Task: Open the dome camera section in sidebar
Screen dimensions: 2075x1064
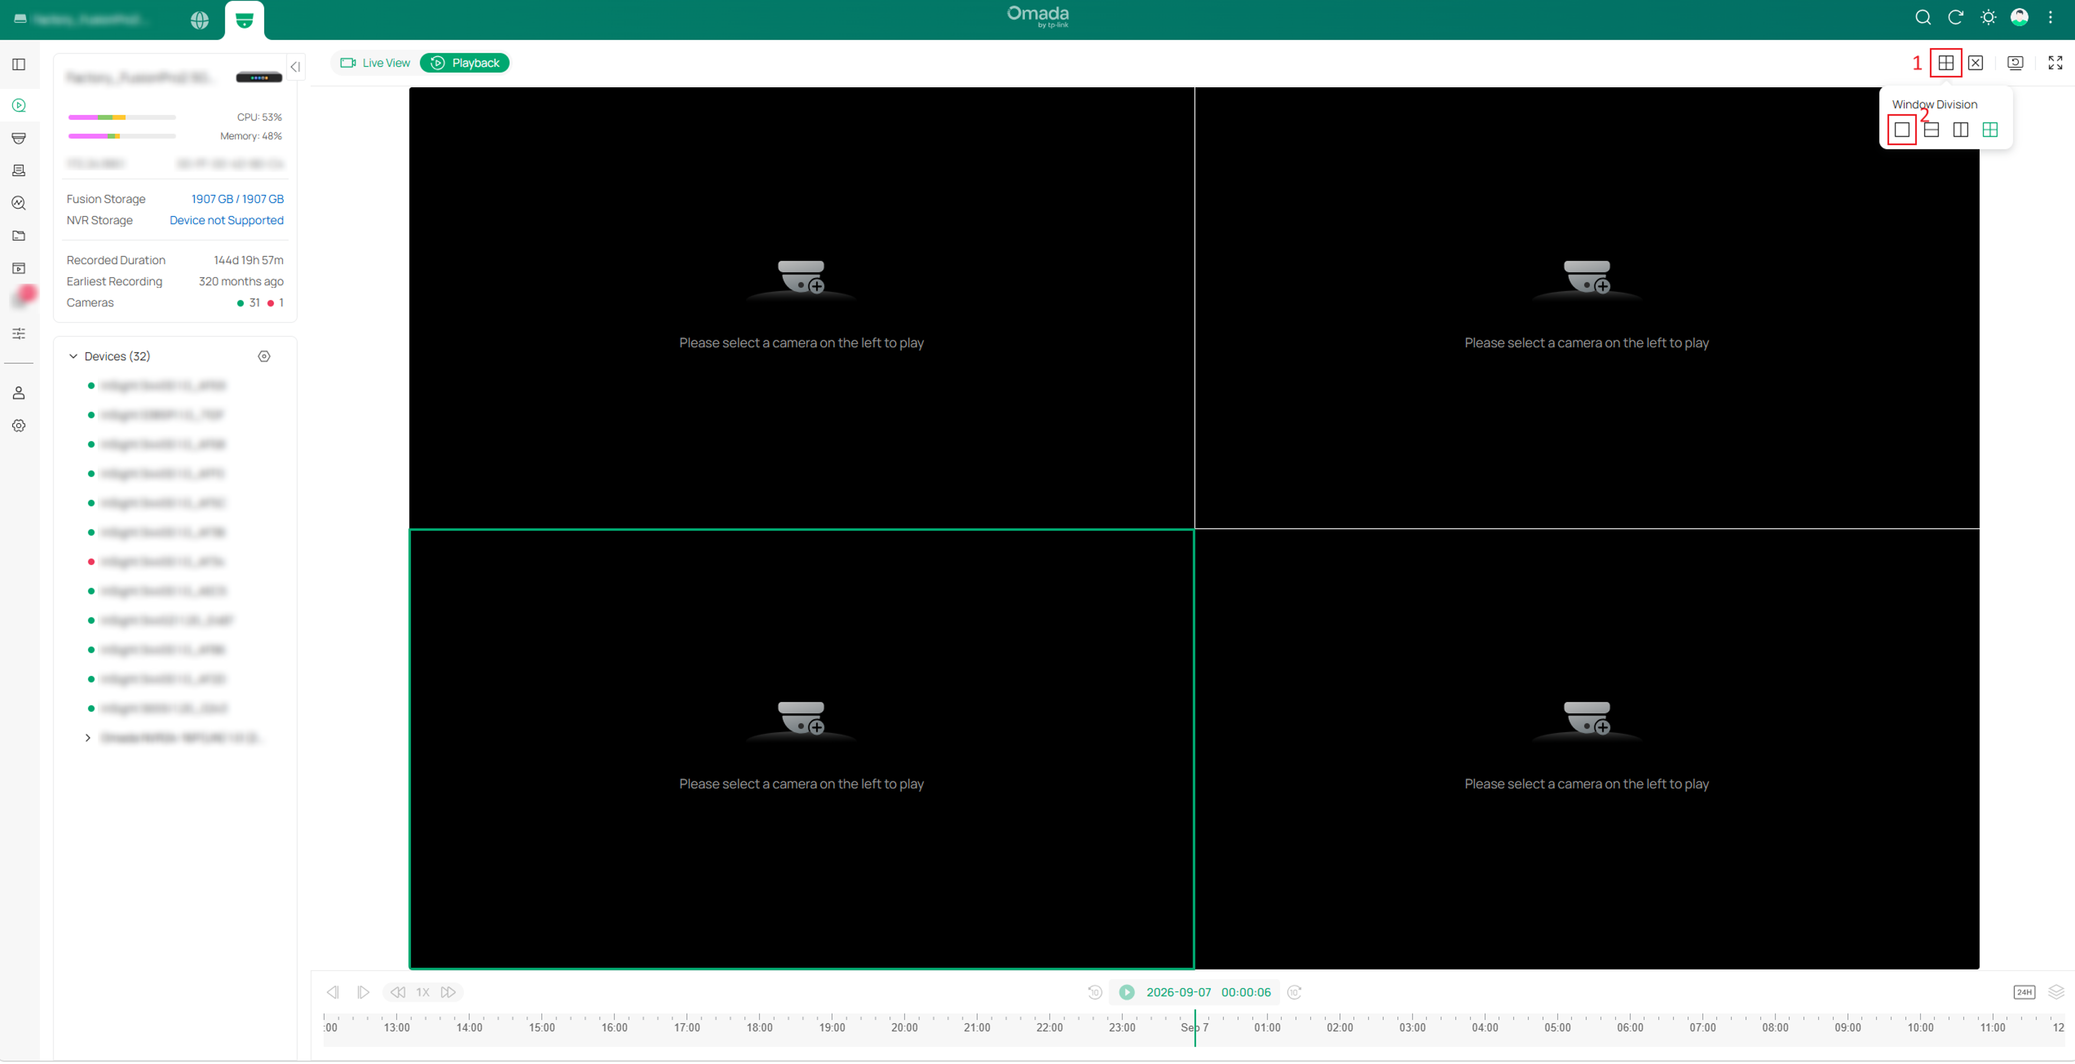Action: 19,138
